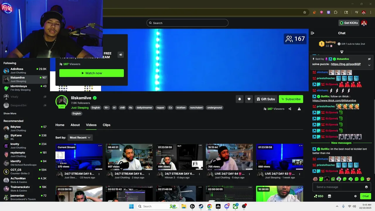
Task: Expand the pinned message chevron
Action: point(369,65)
